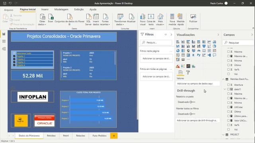Select the funnel chart visualization
This screenshot has height=143, width=255.
[x=204, y=46]
